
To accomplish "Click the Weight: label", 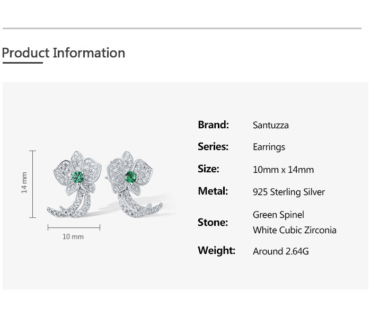I will [216, 251].
